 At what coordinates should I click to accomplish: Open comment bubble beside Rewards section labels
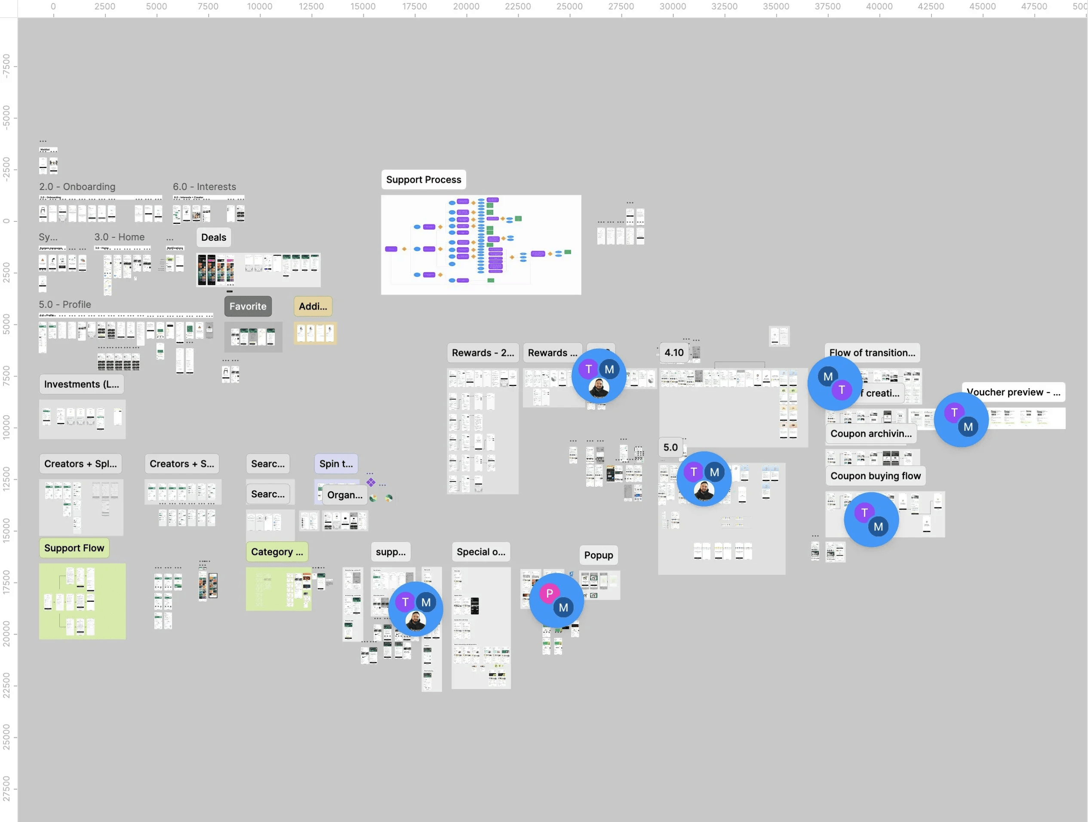pos(599,376)
